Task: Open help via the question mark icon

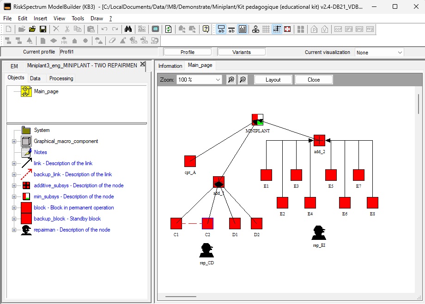Action: 205,29
